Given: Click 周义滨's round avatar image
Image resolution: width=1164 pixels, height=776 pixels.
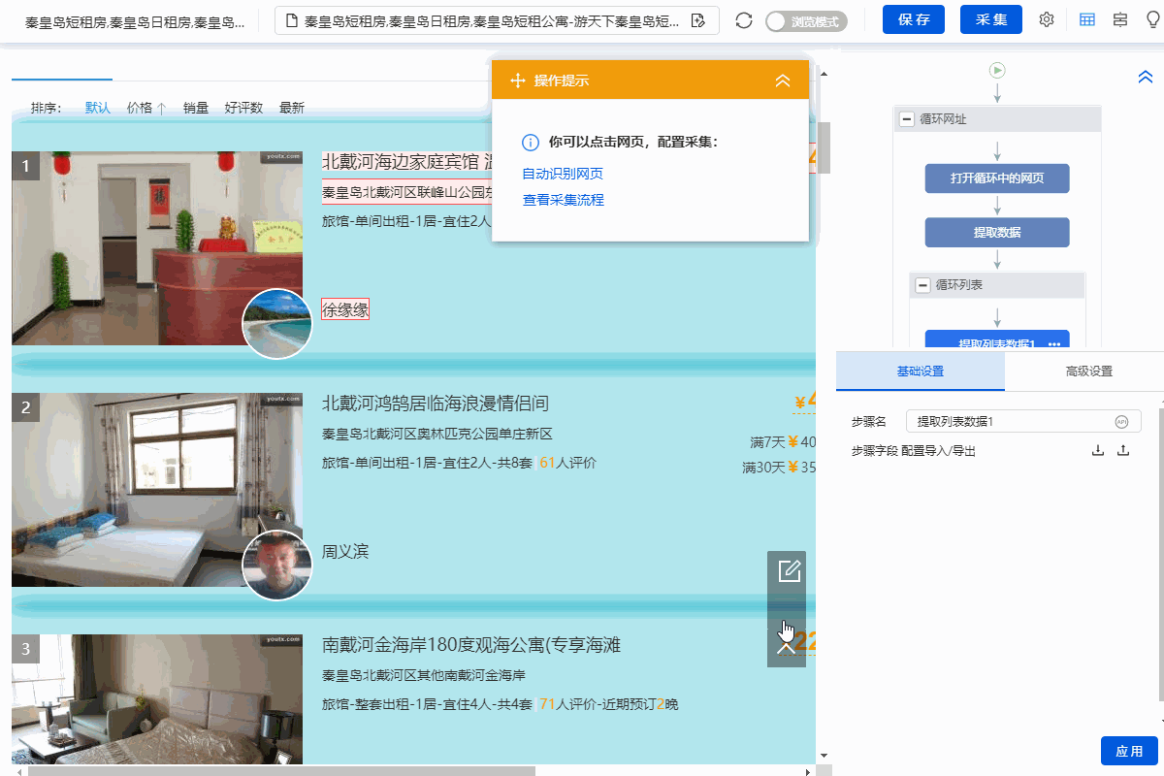Looking at the screenshot, I should coord(277,566).
